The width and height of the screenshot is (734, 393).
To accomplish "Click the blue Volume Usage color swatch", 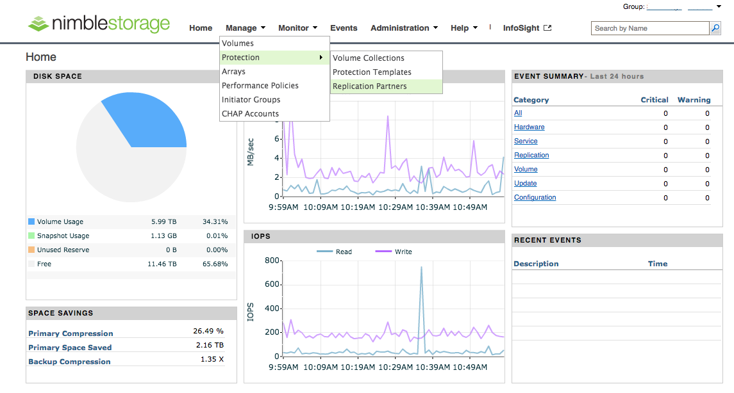I will (x=32, y=221).
